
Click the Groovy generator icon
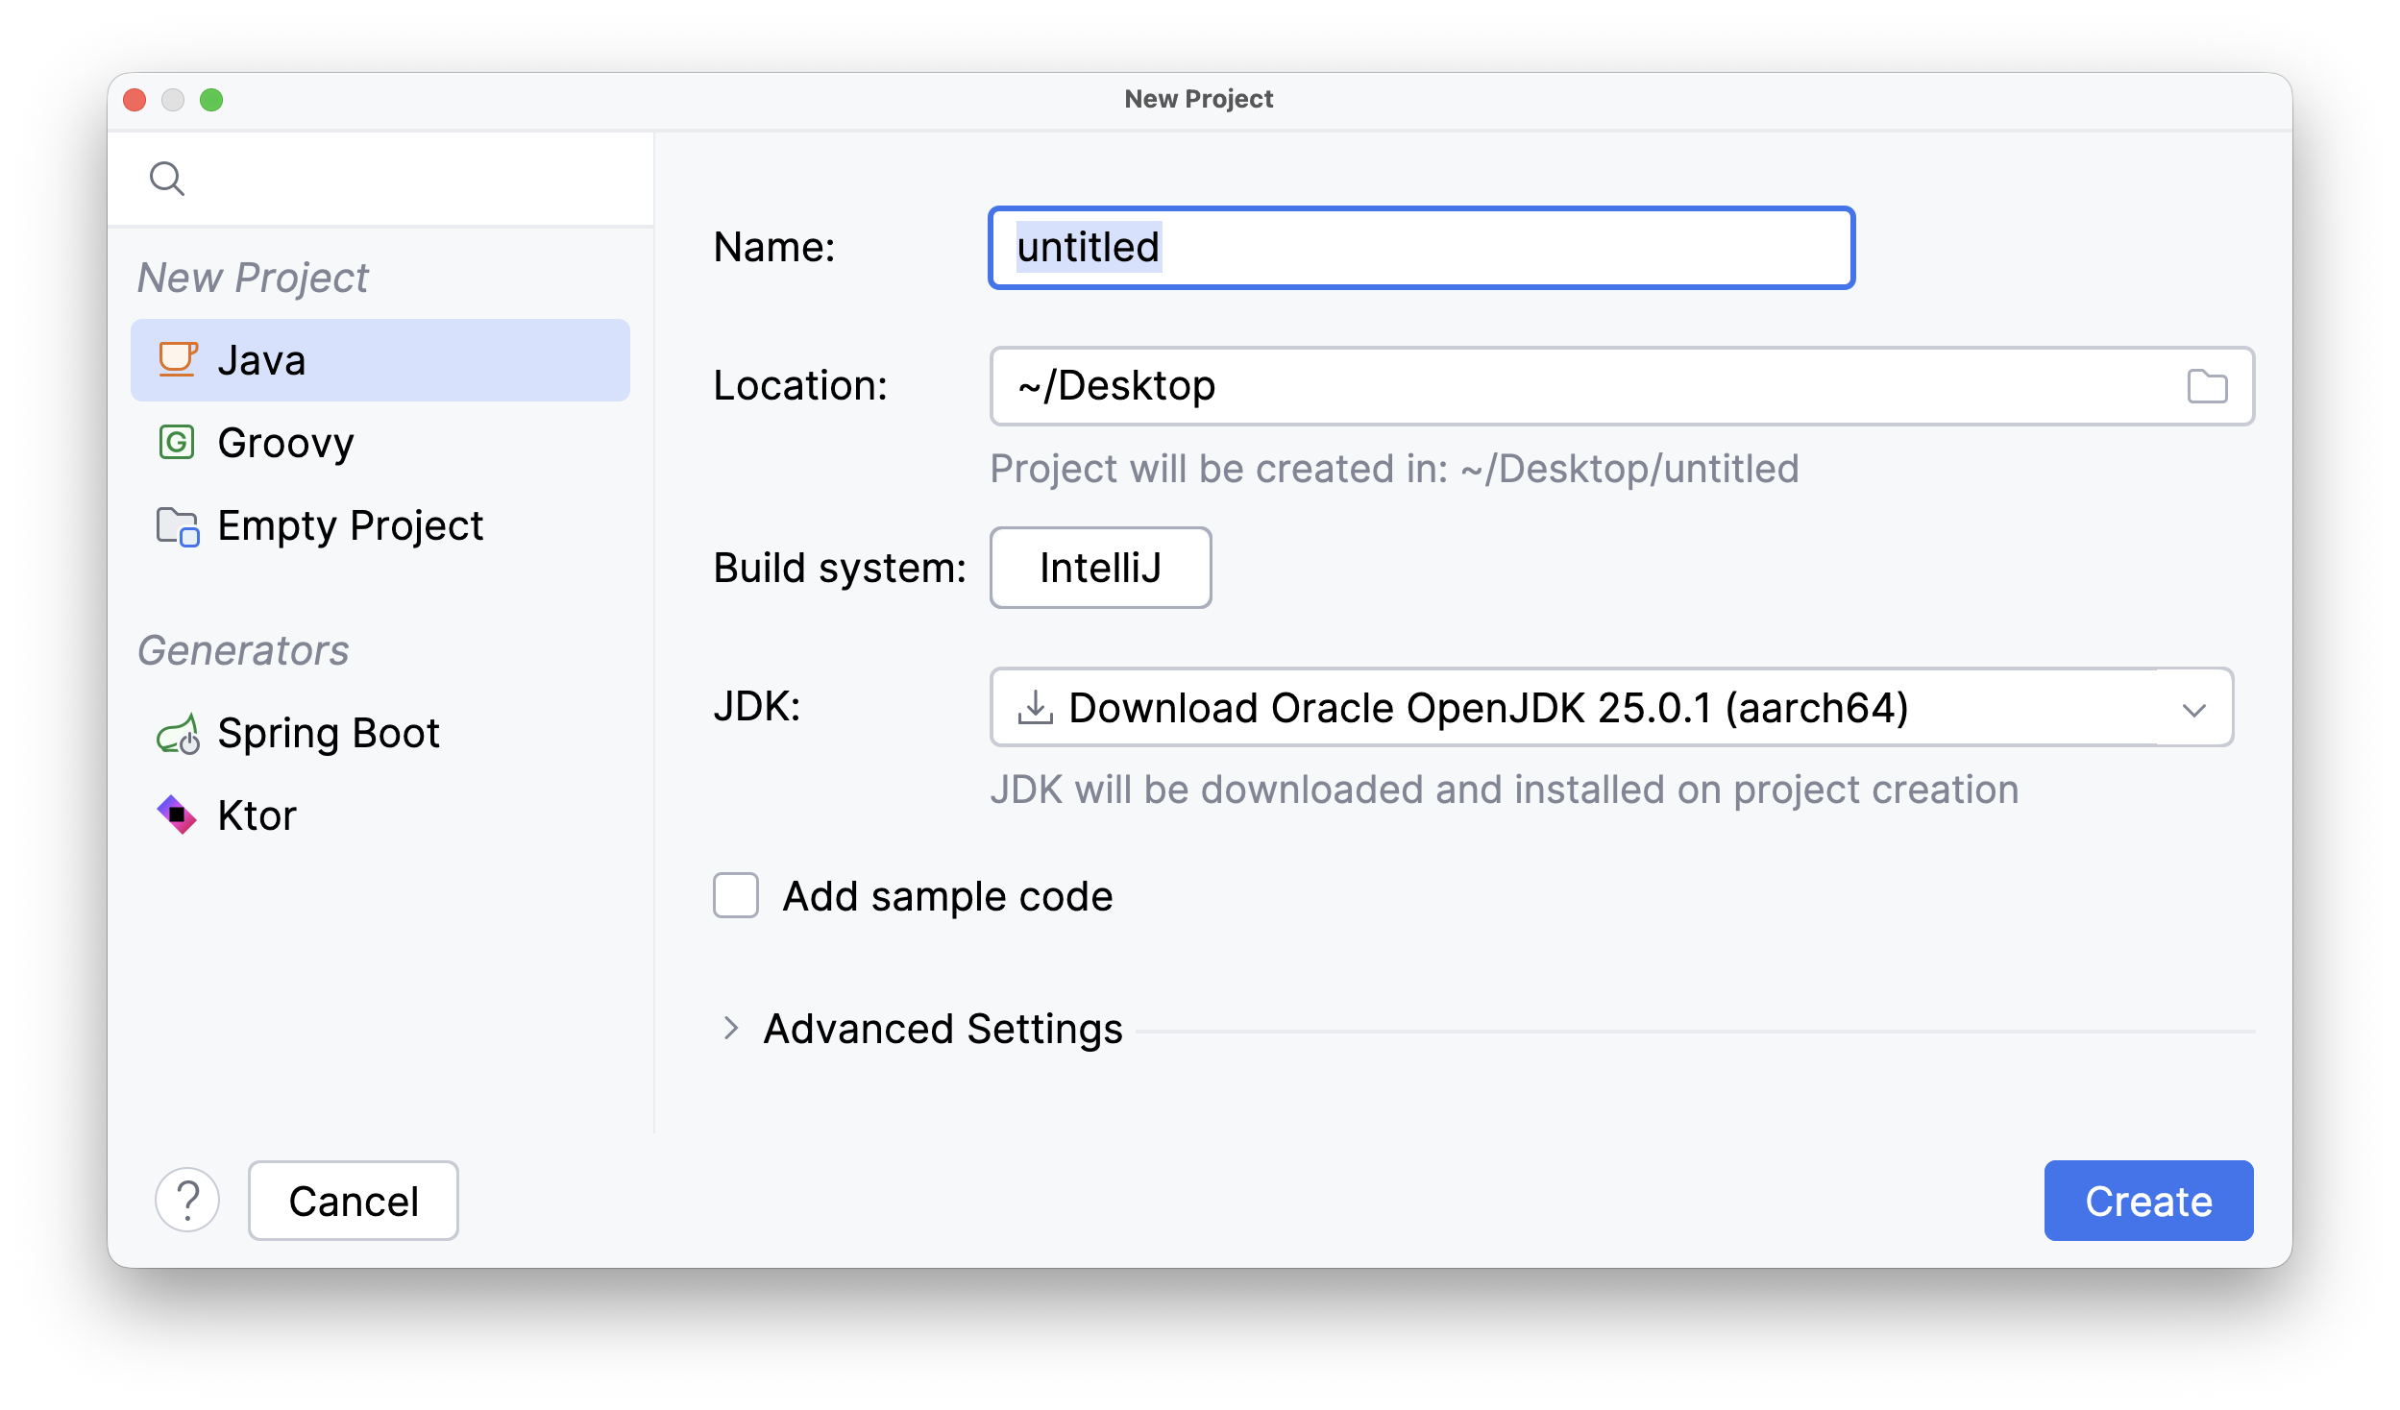[178, 443]
